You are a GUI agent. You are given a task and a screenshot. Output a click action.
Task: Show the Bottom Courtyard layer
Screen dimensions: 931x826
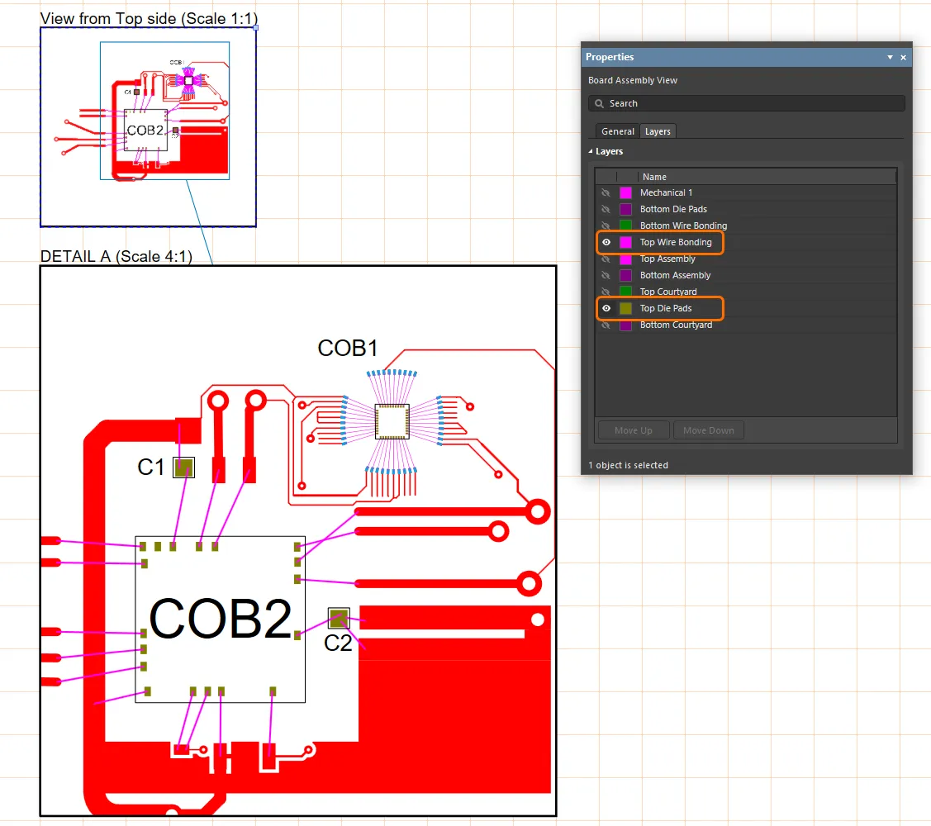[606, 325]
